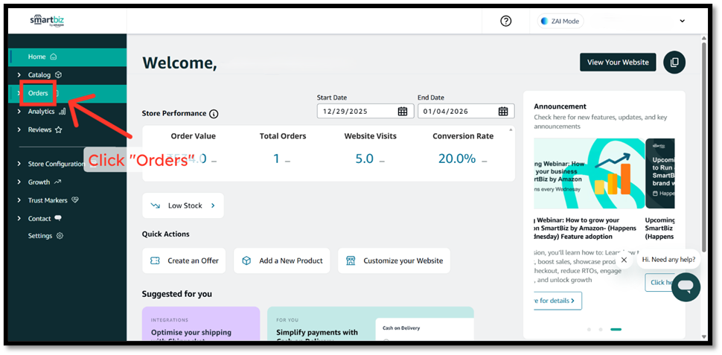Click the Store Performance info icon
Screen dimensions: 722x355
tap(214, 114)
